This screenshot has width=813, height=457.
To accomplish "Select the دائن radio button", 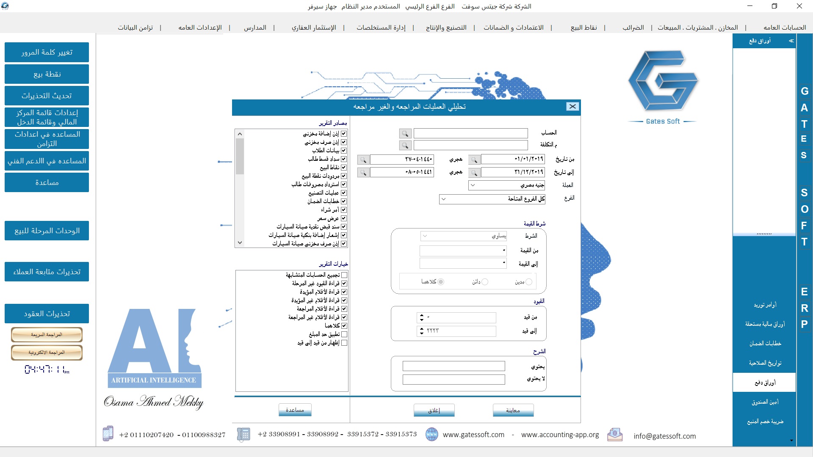I will [x=485, y=282].
